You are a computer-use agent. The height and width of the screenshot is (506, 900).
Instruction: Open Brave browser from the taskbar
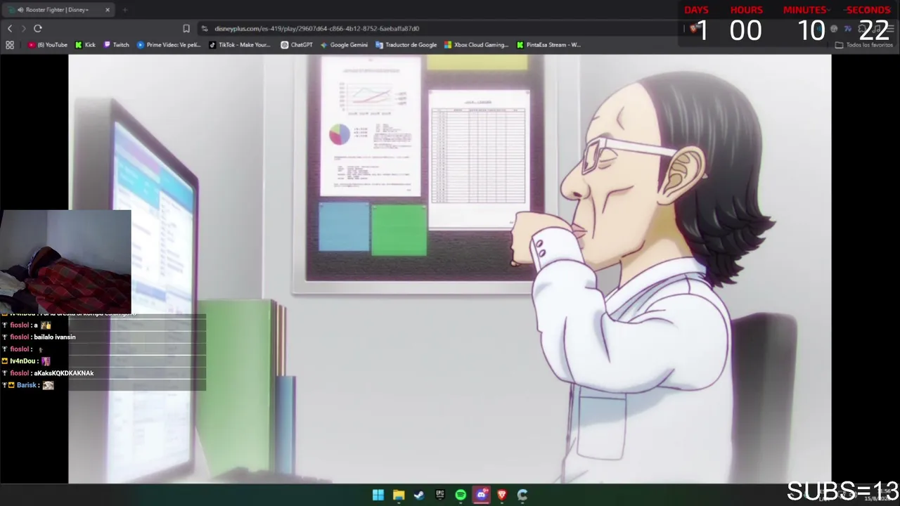(502, 495)
